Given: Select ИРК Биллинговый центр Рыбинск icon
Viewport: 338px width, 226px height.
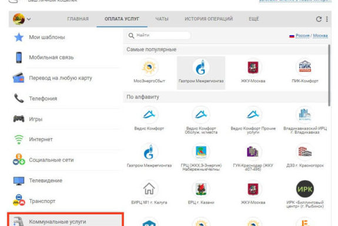Looking at the screenshot, I should click(x=305, y=189).
